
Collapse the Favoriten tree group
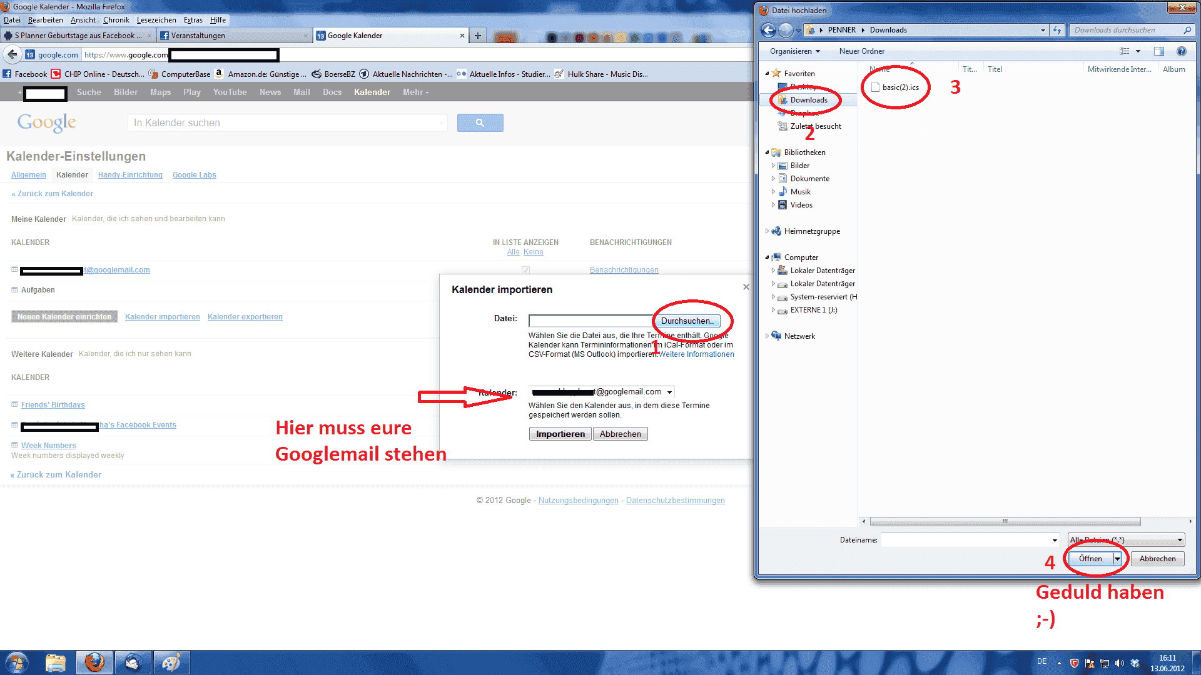click(767, 74)
